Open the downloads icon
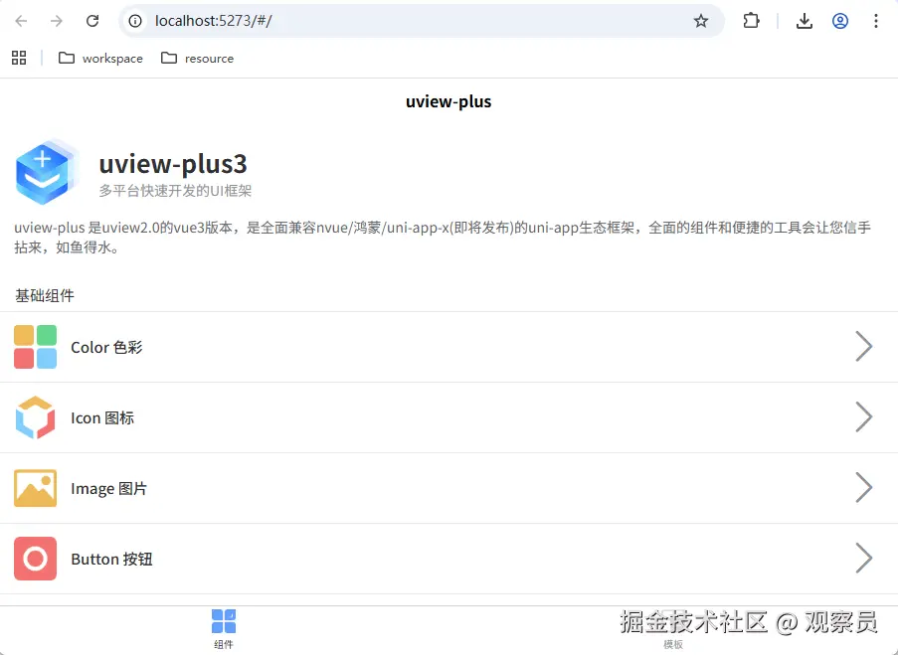 [805, 21]
